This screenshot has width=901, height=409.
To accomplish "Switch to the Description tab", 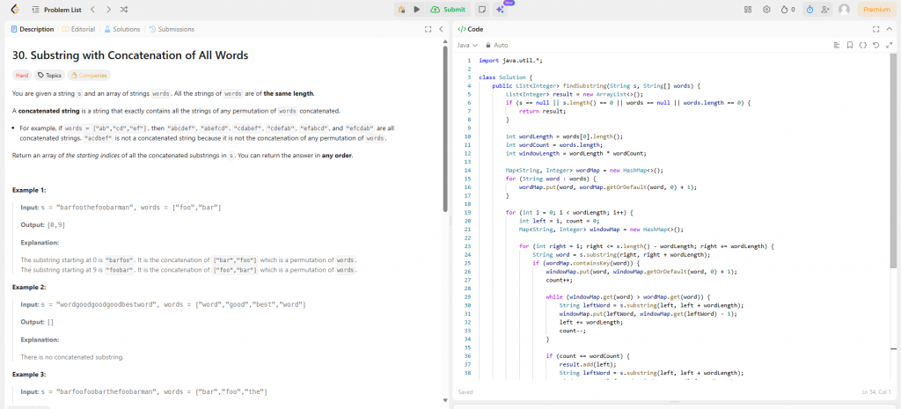I will (x=33, y=29).
